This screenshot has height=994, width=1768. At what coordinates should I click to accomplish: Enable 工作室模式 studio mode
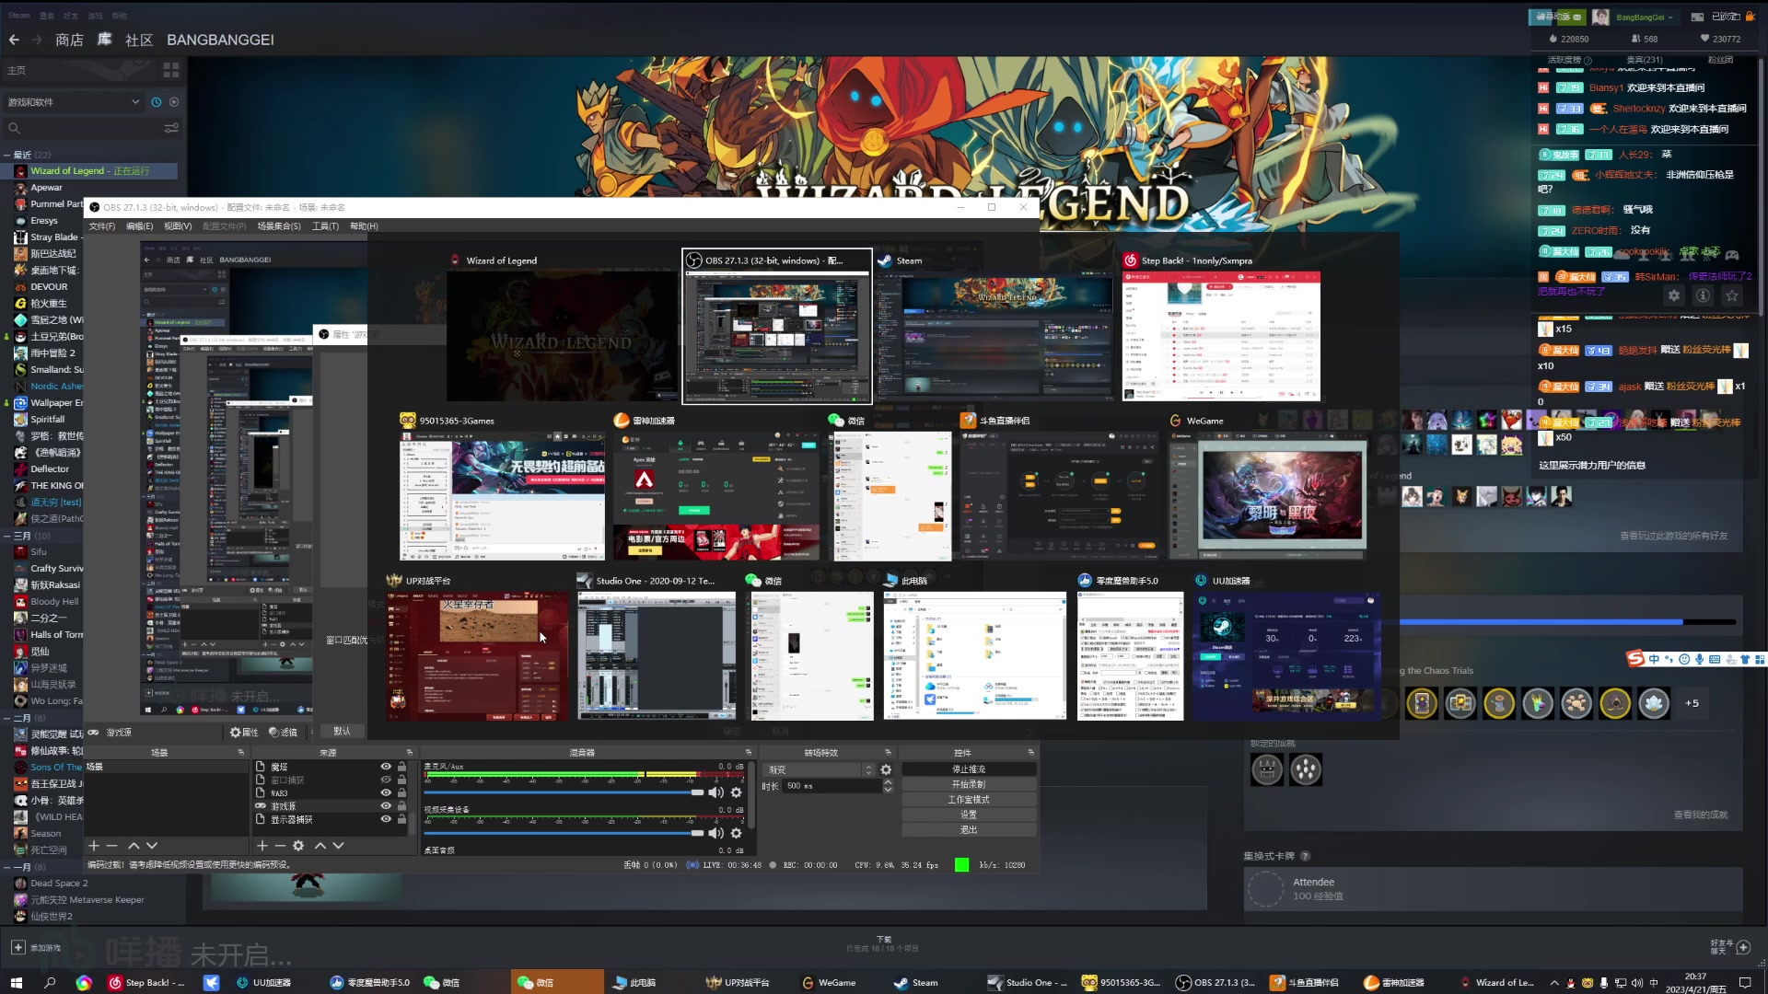tap(969, 800)
